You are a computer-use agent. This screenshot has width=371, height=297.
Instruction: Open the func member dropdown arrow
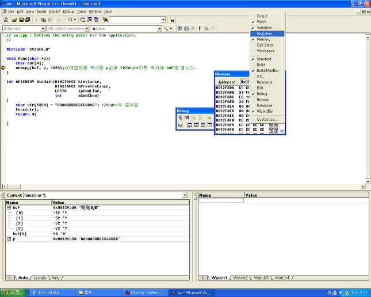(159, 29)
